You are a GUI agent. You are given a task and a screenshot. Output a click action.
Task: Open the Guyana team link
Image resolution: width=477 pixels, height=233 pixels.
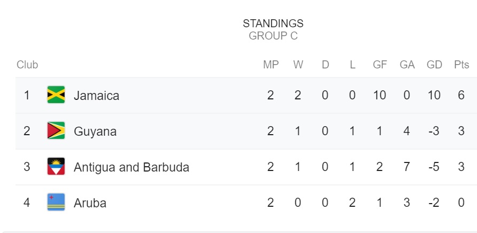95,131
